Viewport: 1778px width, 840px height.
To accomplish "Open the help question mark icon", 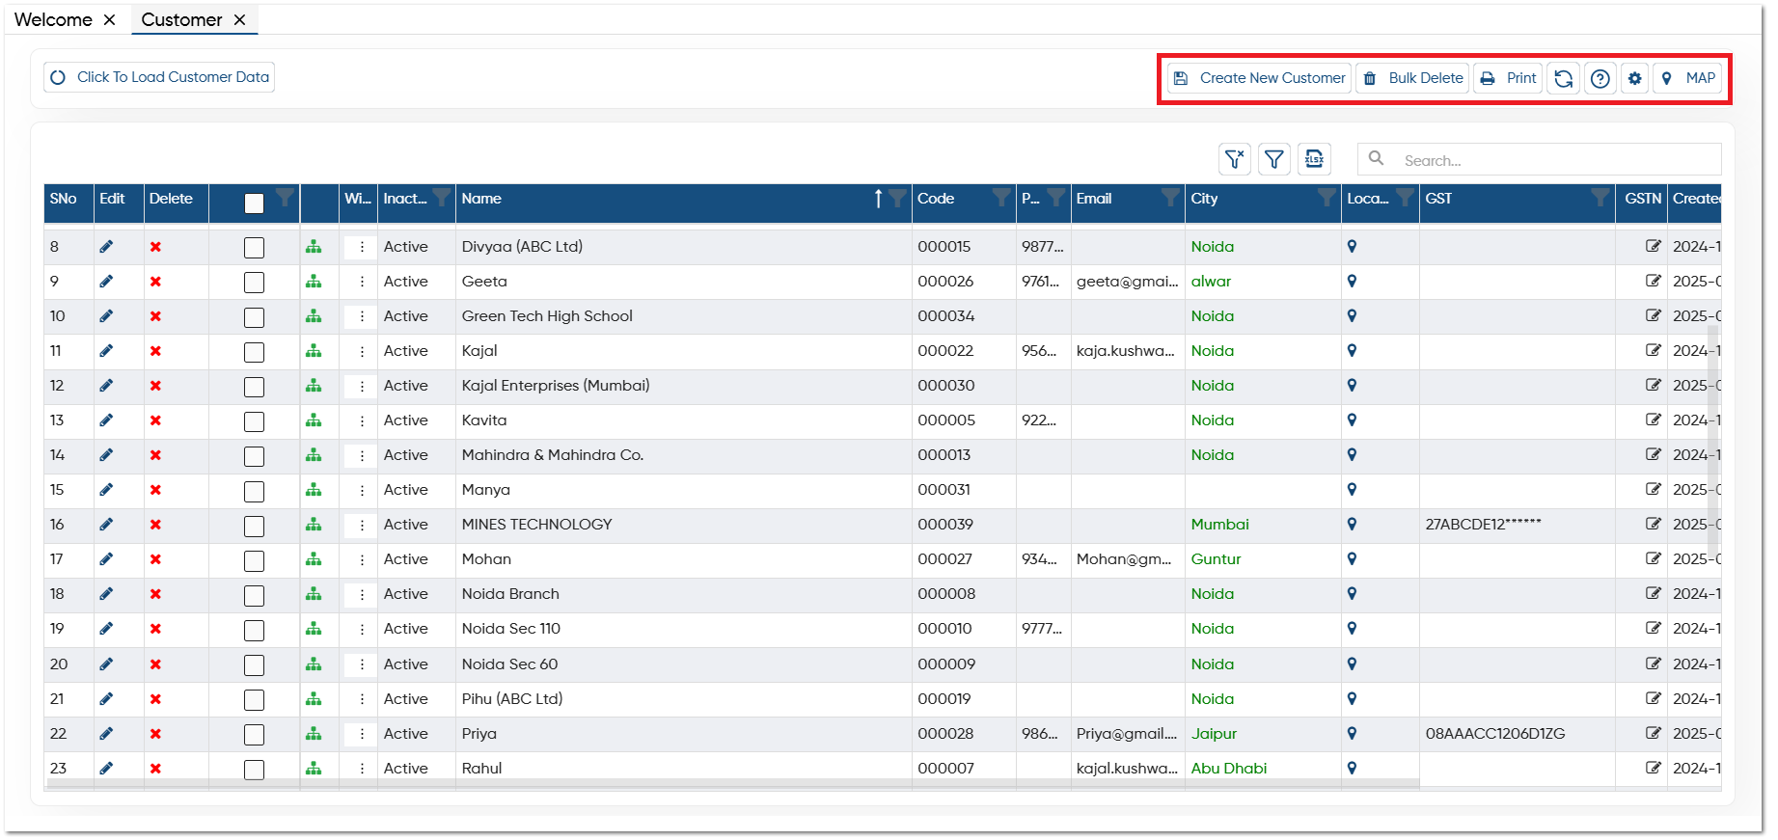I will click(x=1600, y=78).
